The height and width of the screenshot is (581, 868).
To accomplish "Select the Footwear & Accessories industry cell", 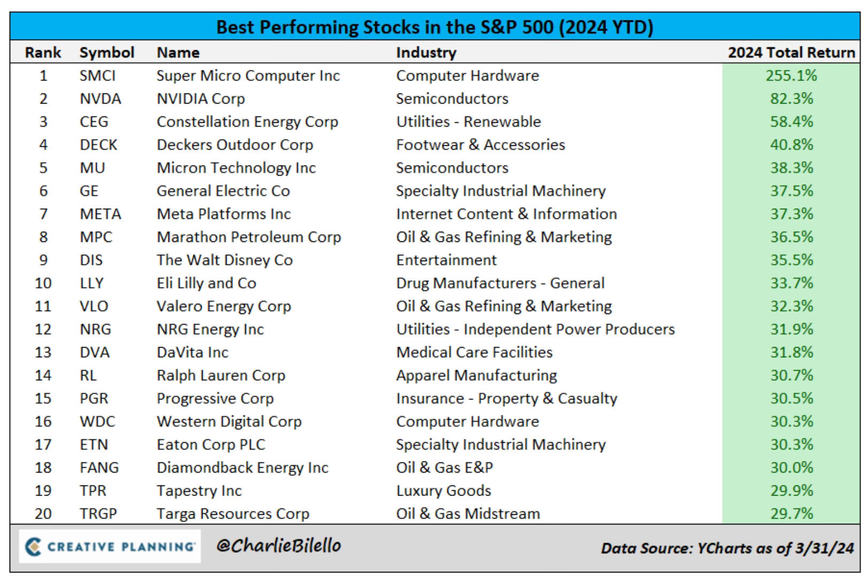I will (480, 145).
